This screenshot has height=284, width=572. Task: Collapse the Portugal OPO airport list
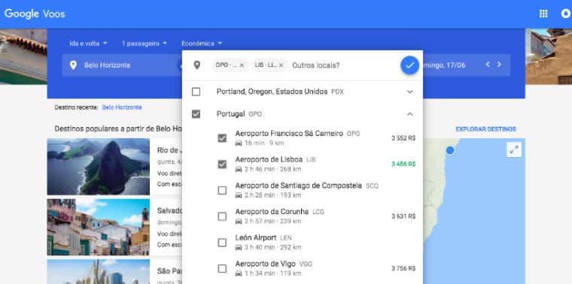pyautogui.click(x=410, y=114)
